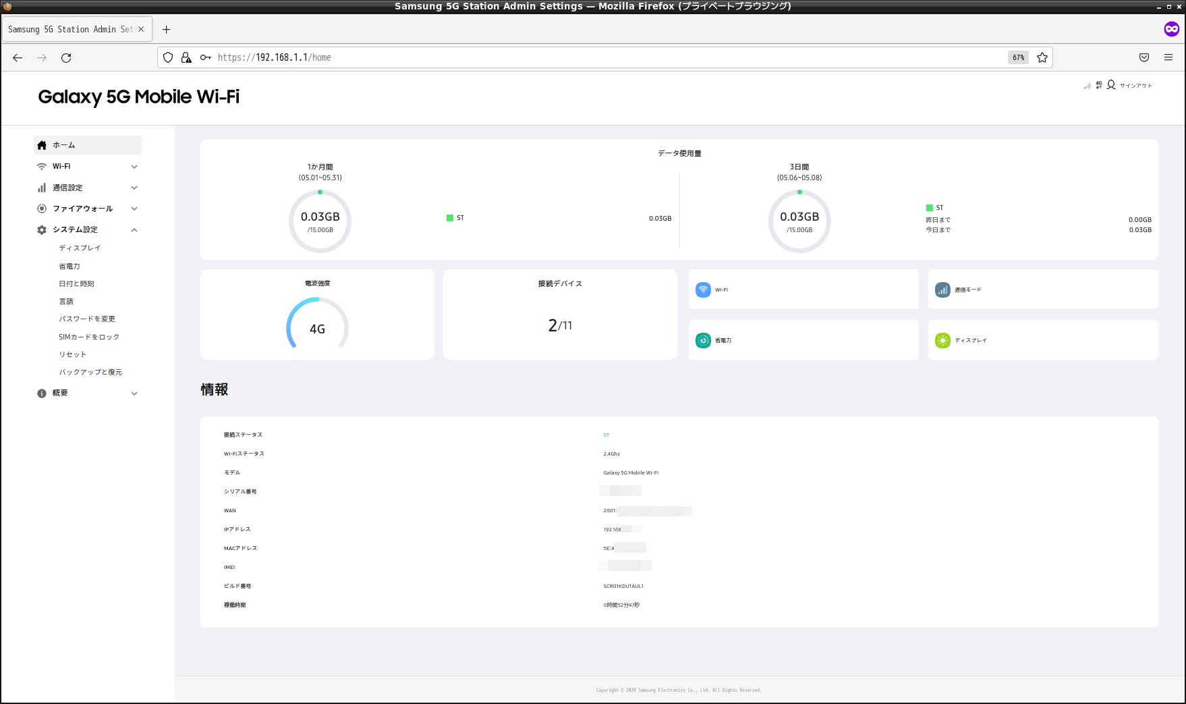Click the 4G network indicator icon in header
This screenshot has height=704, width=1186.
(x=1099, y=85)
